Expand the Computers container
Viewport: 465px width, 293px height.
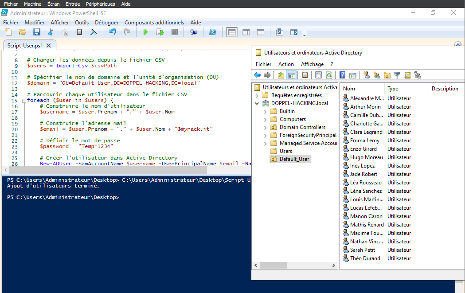click(266, 120)
